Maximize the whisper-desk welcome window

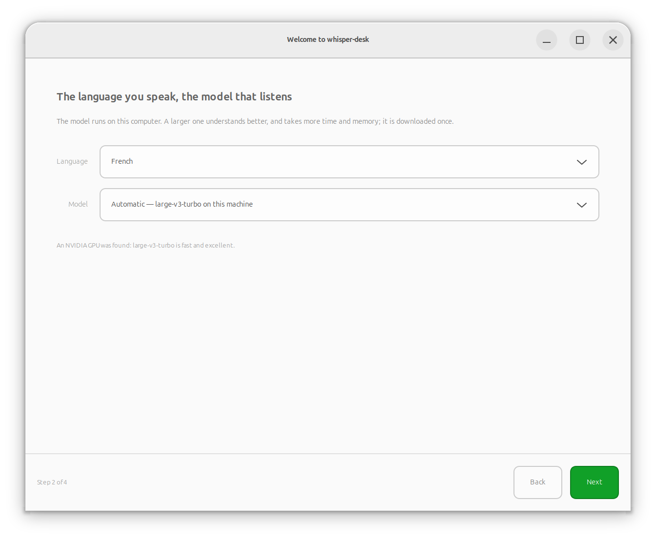pyautogui.click(x=580, y=40)
